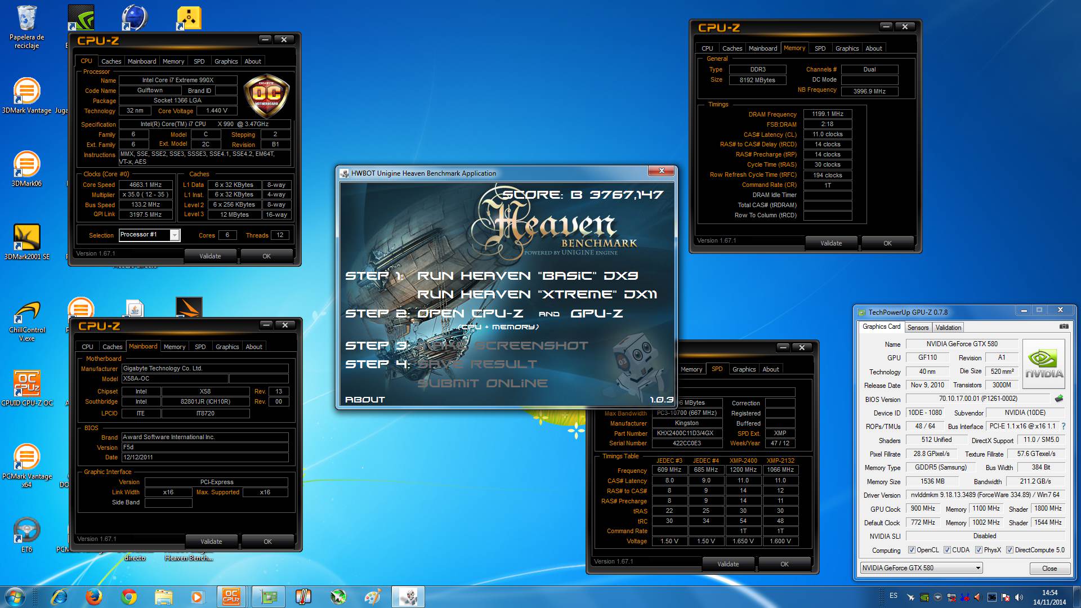
Task: Click ABOUT in Heaven Benchmark app
Action: (365, 399)
